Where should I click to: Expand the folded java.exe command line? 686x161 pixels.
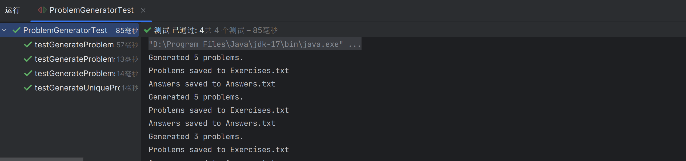coord(355,44)
